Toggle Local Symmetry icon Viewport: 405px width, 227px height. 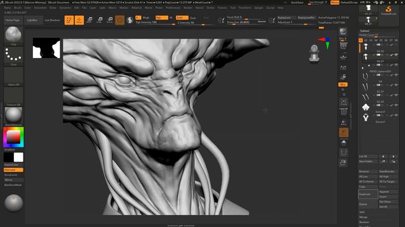coord(343,67)
